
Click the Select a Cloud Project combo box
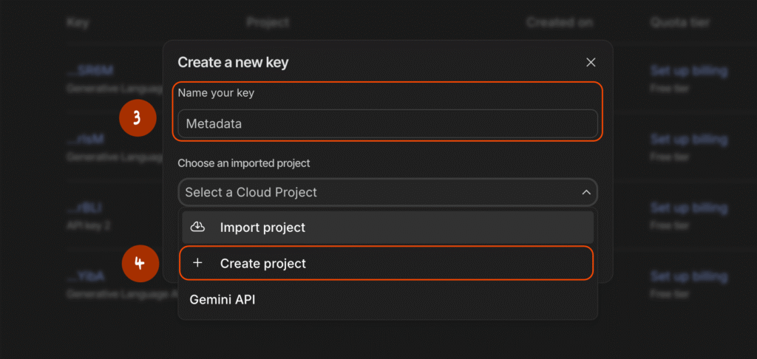(x=387, y=192)
